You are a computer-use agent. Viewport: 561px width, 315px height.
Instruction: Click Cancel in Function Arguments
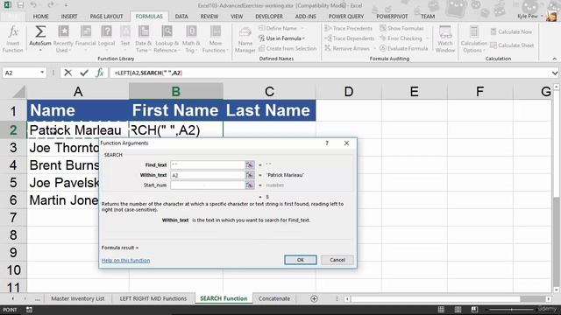[337, 260]
